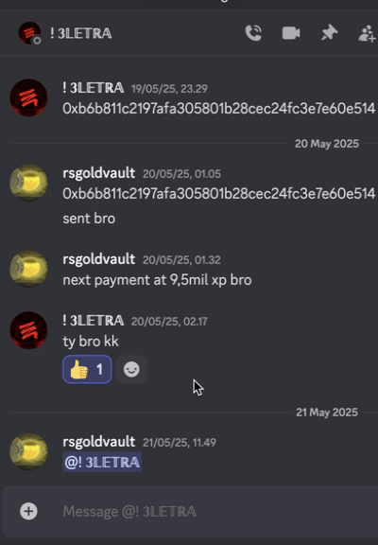Screen dimensions: 378x545
Task: Click the ! 3LETRA header title
Action: pyautogui.click(x=81, y=33)
